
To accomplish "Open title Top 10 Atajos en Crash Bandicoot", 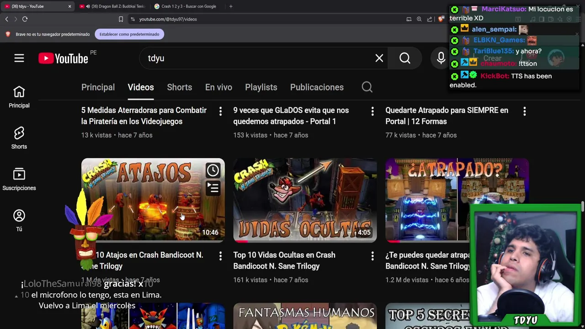I will pos(142,260).
